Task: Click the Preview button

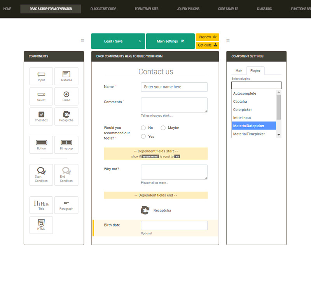Action: (x=207, y=37)
